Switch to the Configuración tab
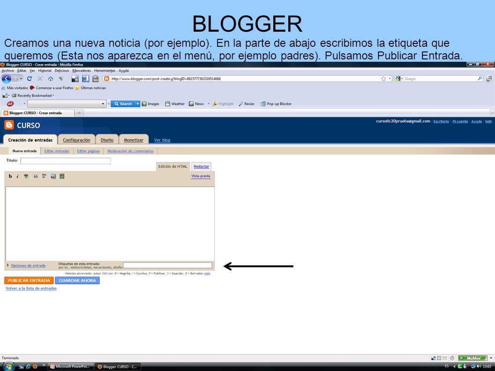Screen dimensions: 495x371 pos(76,140)
